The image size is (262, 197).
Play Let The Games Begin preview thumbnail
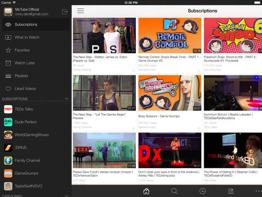coord(104,93)
